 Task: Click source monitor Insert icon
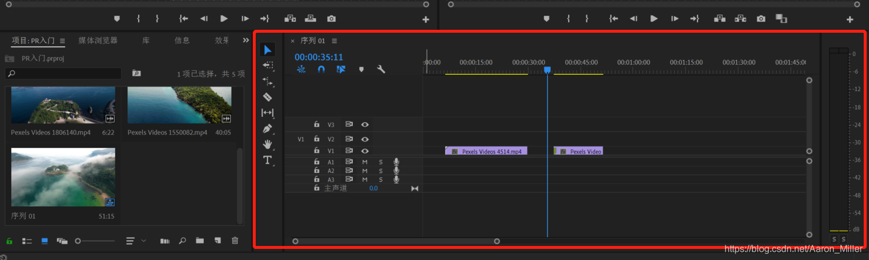click(x=290, y=19)
